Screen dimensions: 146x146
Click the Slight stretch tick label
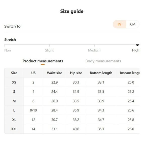49,50
